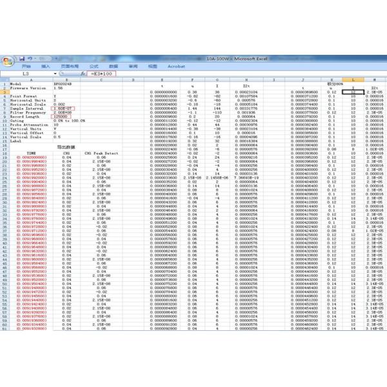The height and width of the screenshot is (387, 387).
Task: Click the round Office button
Action: pos(8,59)
